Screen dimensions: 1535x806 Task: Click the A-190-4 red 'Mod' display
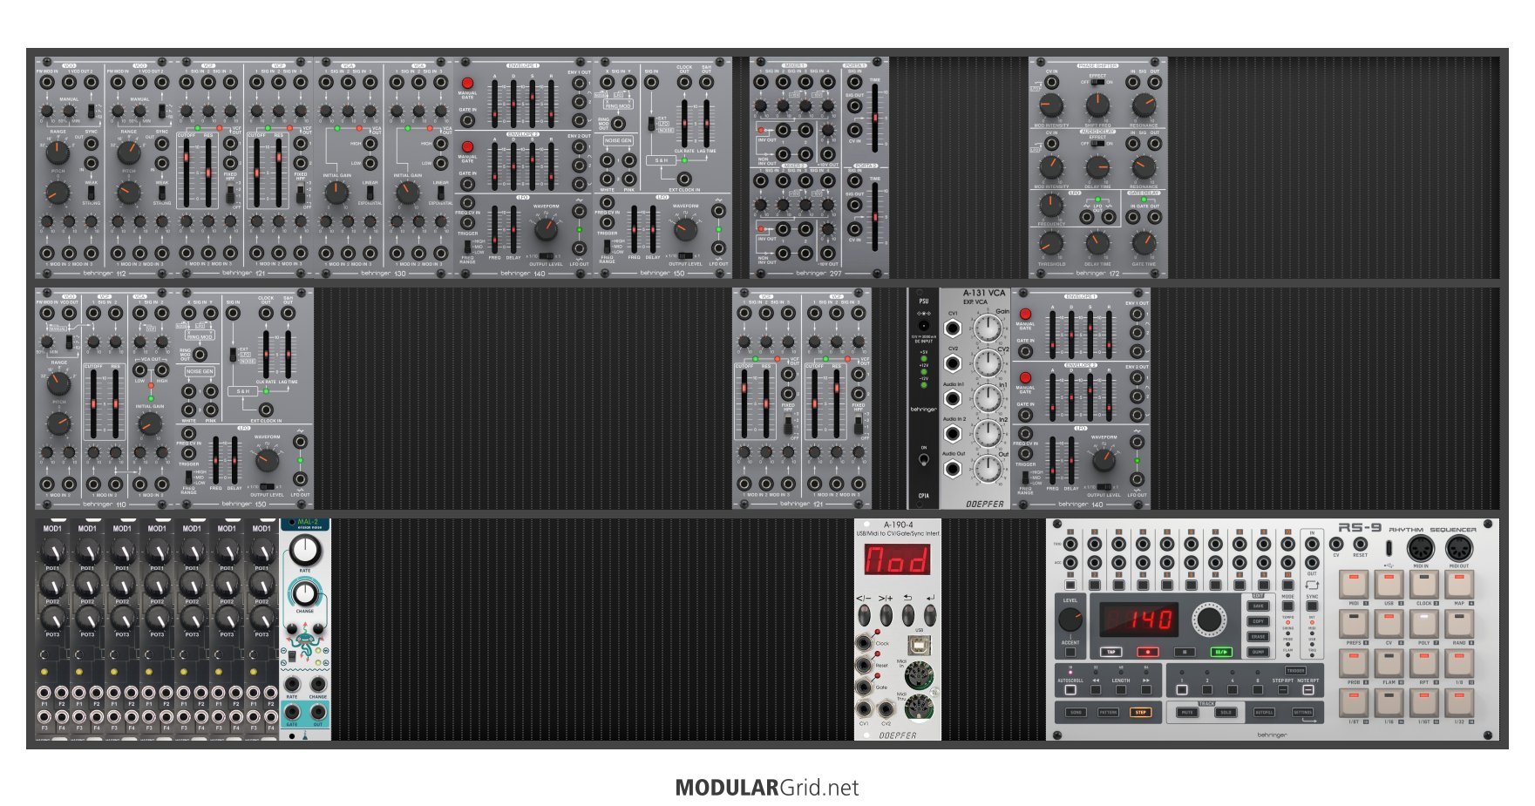click(898, 559)
